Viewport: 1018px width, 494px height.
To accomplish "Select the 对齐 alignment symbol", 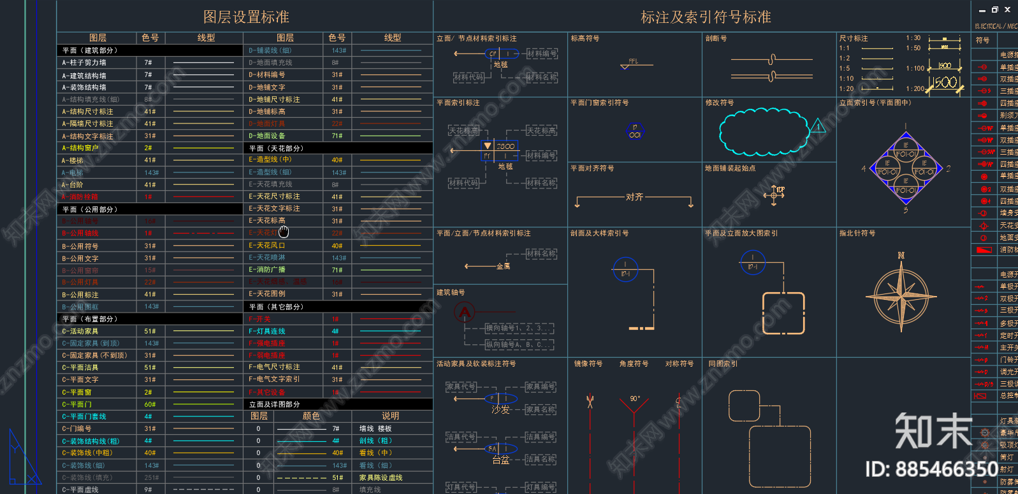I will 634,199.
